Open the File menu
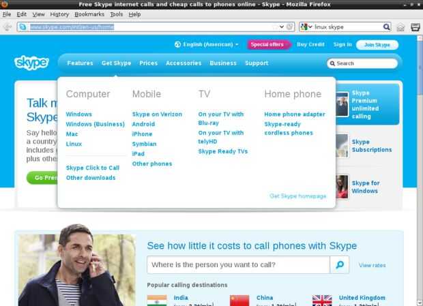The image size is (423, 306). pyautogui.click(x=7, y=14)
